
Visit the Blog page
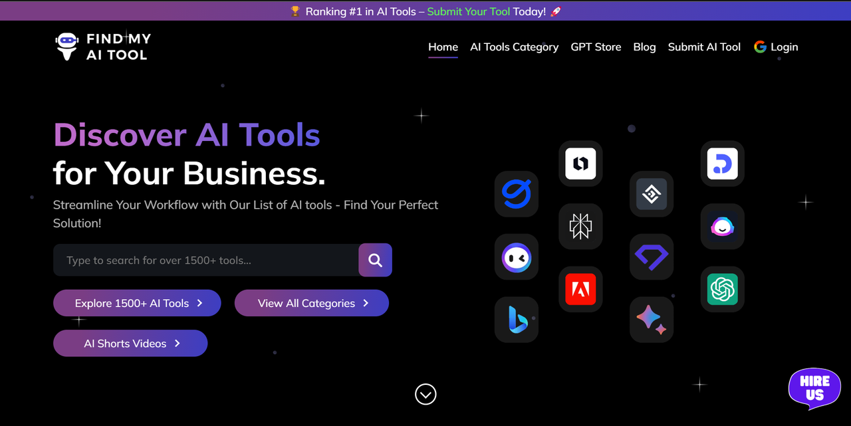(x=644, y=47)
